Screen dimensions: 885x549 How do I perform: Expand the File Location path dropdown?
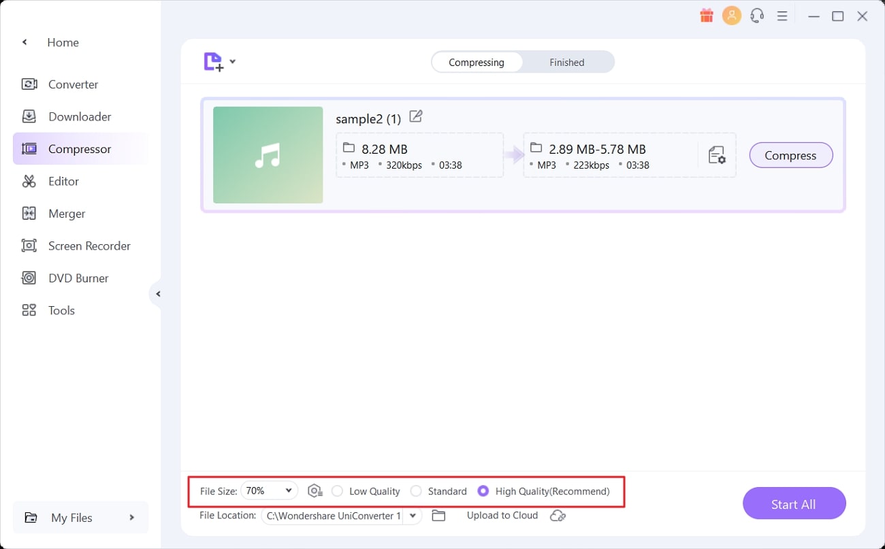(413, 516)
